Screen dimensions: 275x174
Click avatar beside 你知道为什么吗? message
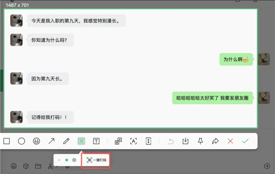point(16,40)
